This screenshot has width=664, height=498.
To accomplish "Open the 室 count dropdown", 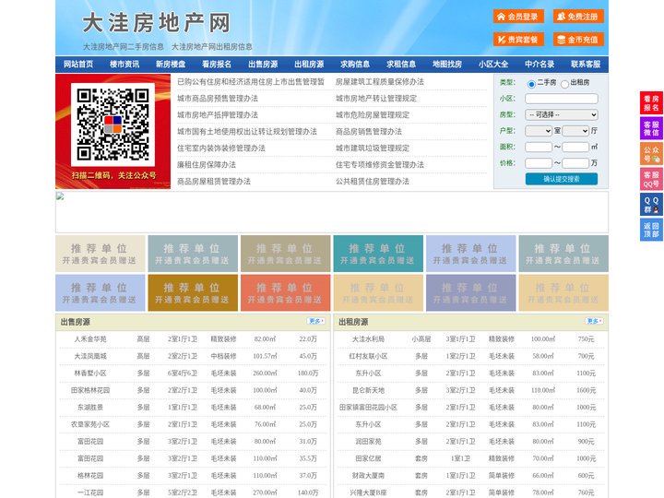I will (x=539, y=131).
